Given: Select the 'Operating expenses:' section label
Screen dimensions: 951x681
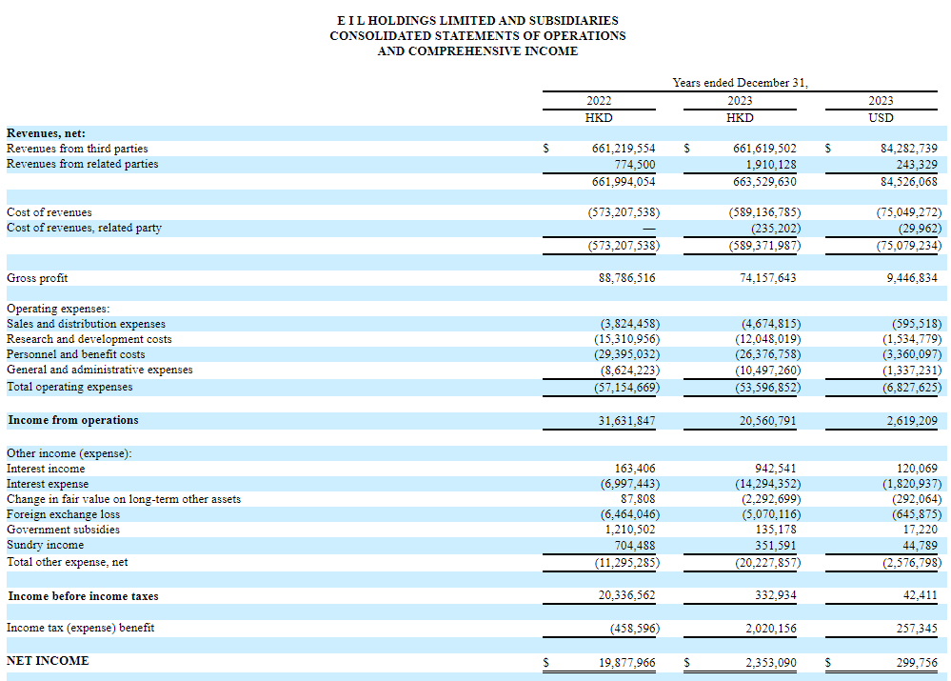Looking at the screenshot, I should 58,309.
